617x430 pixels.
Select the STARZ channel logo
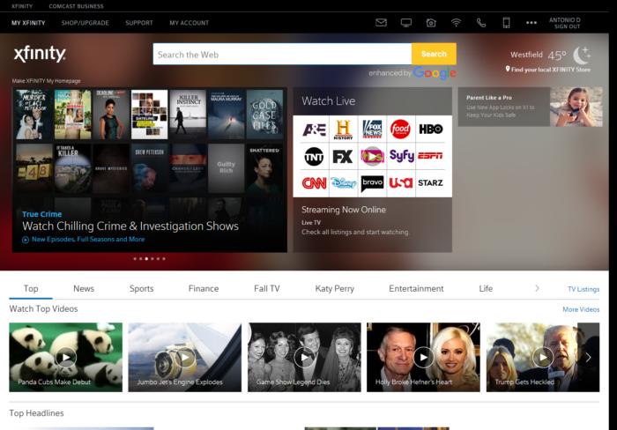point(430,183)
